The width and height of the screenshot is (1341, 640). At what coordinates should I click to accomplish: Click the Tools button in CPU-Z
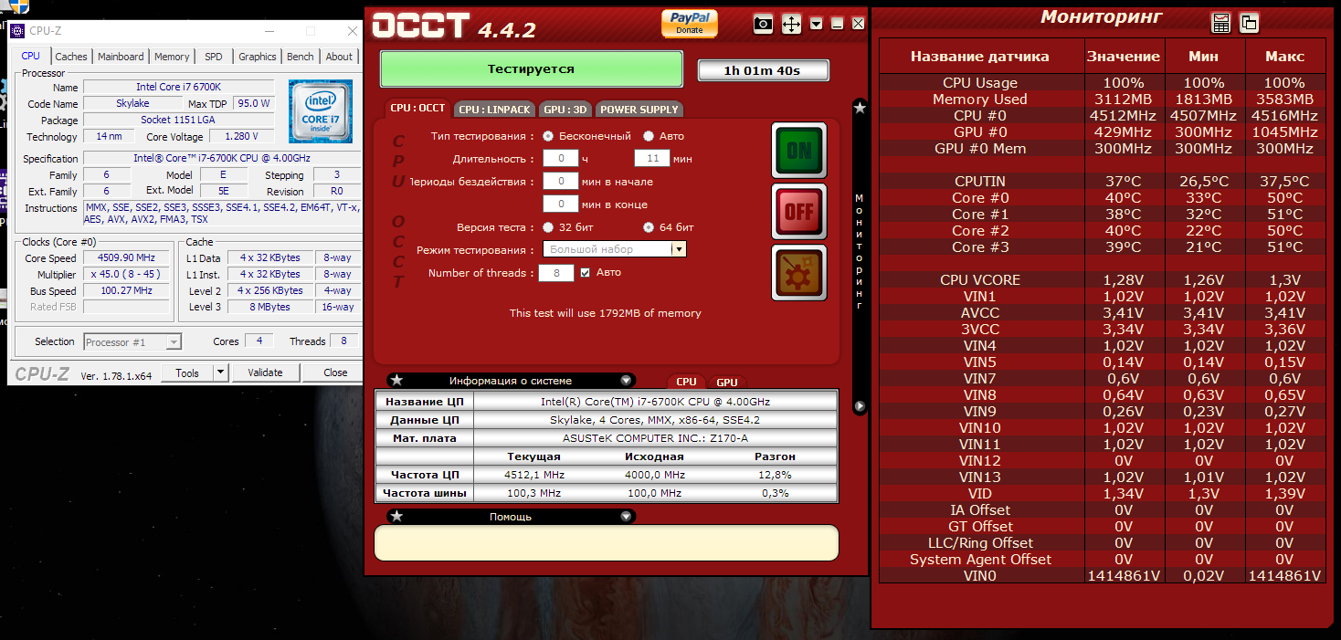tap(187, 372)
